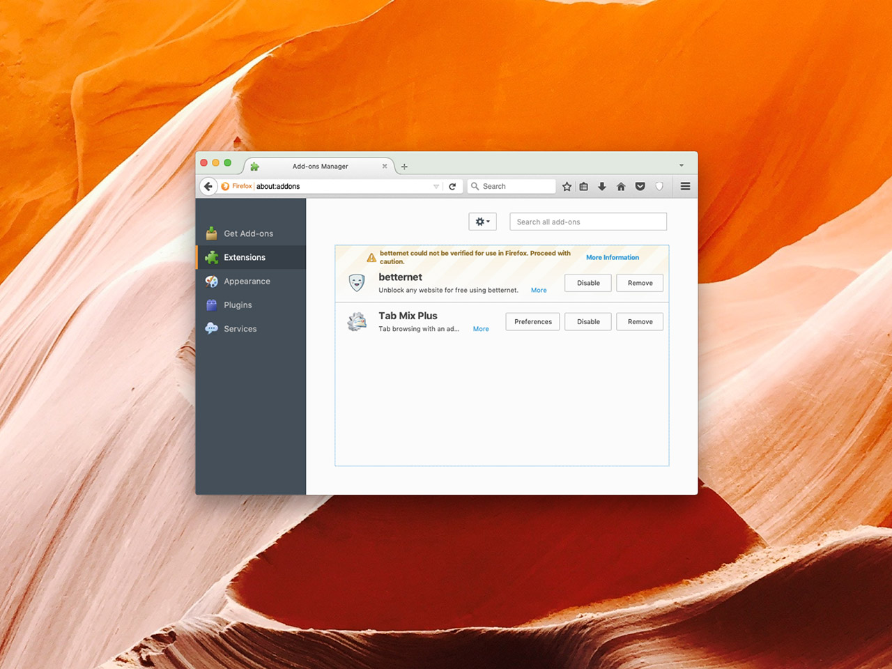Bookmark this page with the star icon

[x=567, y=186]
